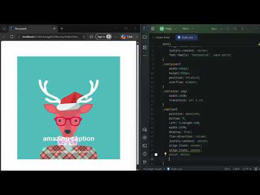Click the 'amazing caption' text on image
260x195 pixels.
pyautogui.click(x=69, y=139)
